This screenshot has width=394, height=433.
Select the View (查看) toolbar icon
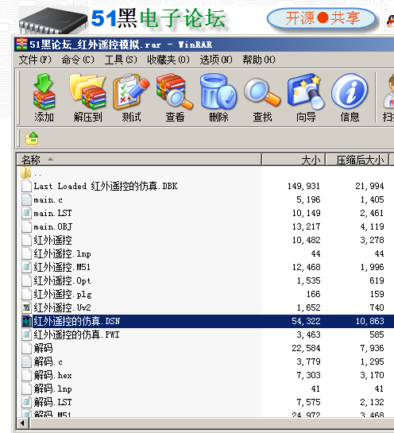click(x=175, y=92)
